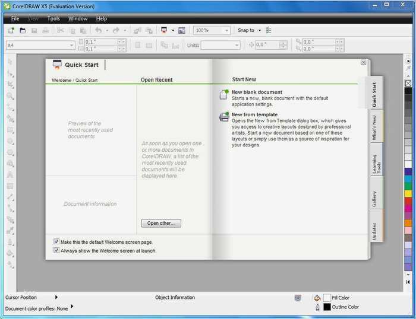Select the Zoom magnifier tool

(x=10, y=96)
